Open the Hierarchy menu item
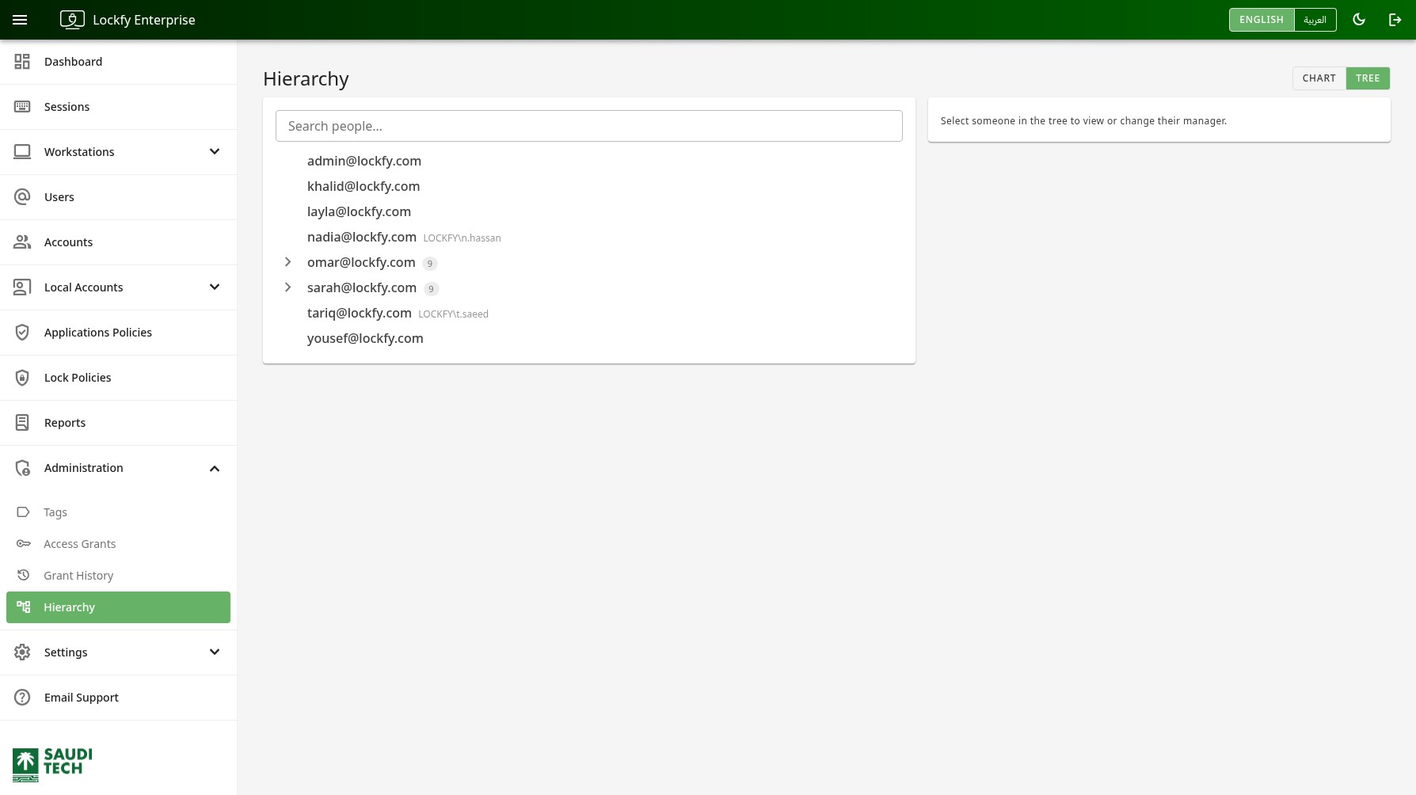The height and width of the screenshot is (795, 1416). pos(118,607)
